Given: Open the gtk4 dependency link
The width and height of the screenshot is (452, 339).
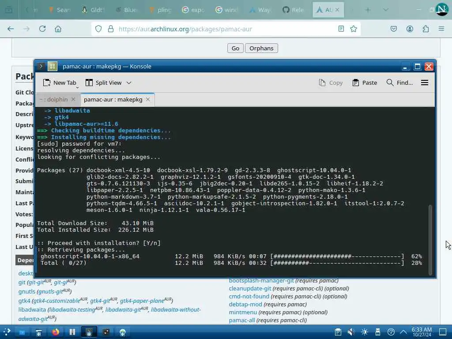Looking at the screenshot, I should pos(24,301).
